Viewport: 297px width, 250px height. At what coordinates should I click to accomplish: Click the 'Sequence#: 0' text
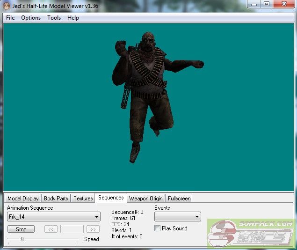tap(127, 212)
